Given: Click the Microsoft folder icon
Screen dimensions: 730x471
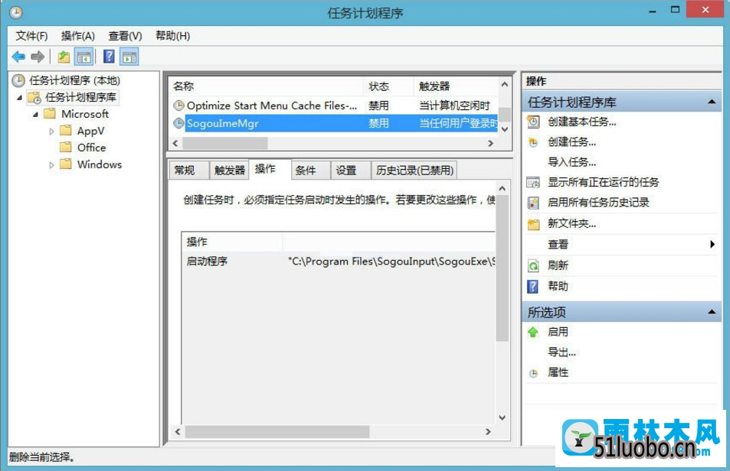Looking at the screenshot, I should (x=49, y=114).
